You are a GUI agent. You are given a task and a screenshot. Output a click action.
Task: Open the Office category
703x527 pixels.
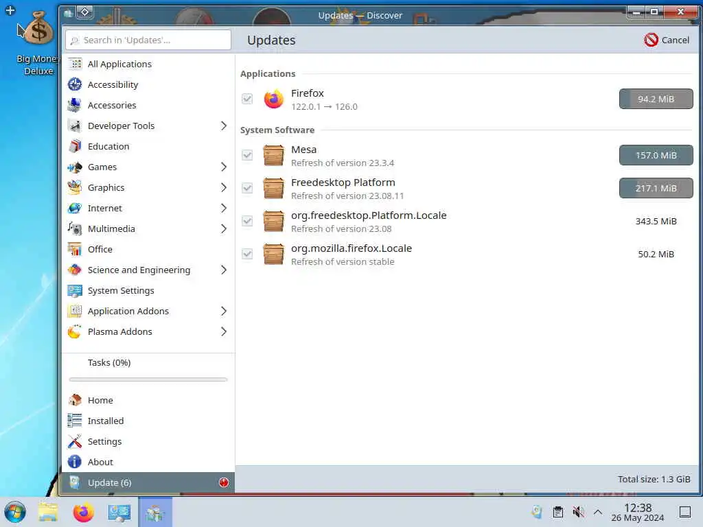tap(148, 249)
